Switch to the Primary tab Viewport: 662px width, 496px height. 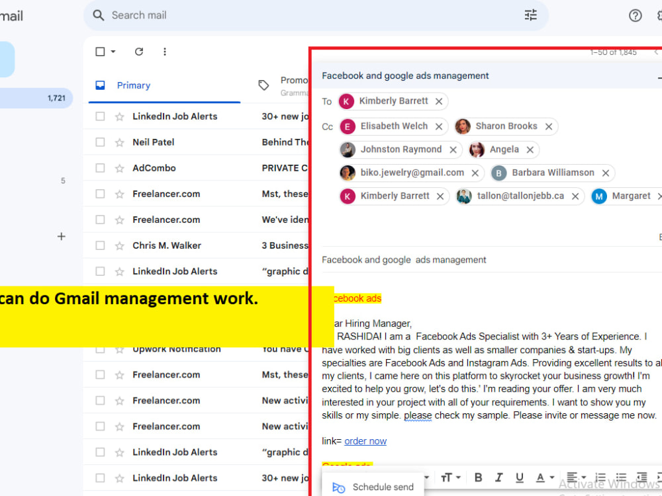click(165, 85)
